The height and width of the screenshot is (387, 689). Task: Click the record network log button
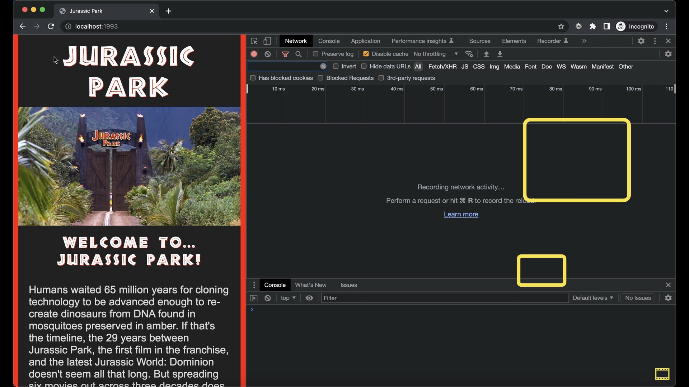point(254,54)
